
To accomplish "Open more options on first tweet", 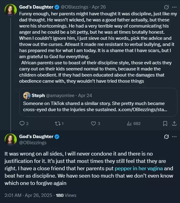I will click(174, 7).
